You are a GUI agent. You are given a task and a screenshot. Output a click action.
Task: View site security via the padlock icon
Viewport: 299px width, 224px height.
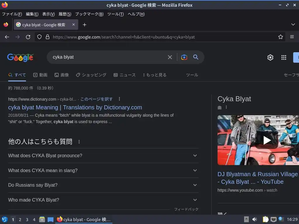[48, 37]
